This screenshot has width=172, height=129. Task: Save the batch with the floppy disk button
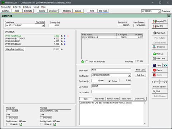point(157,65)
